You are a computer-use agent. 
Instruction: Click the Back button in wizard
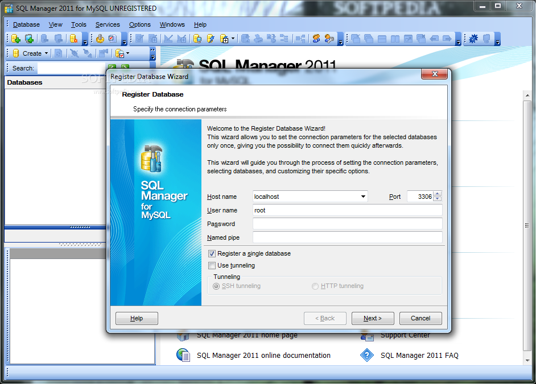pyautogui.click(x=325, y=318)
